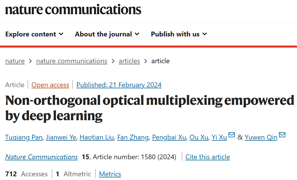Open the article Metrics page
This screenshot has width=297, height=180.
110,174
